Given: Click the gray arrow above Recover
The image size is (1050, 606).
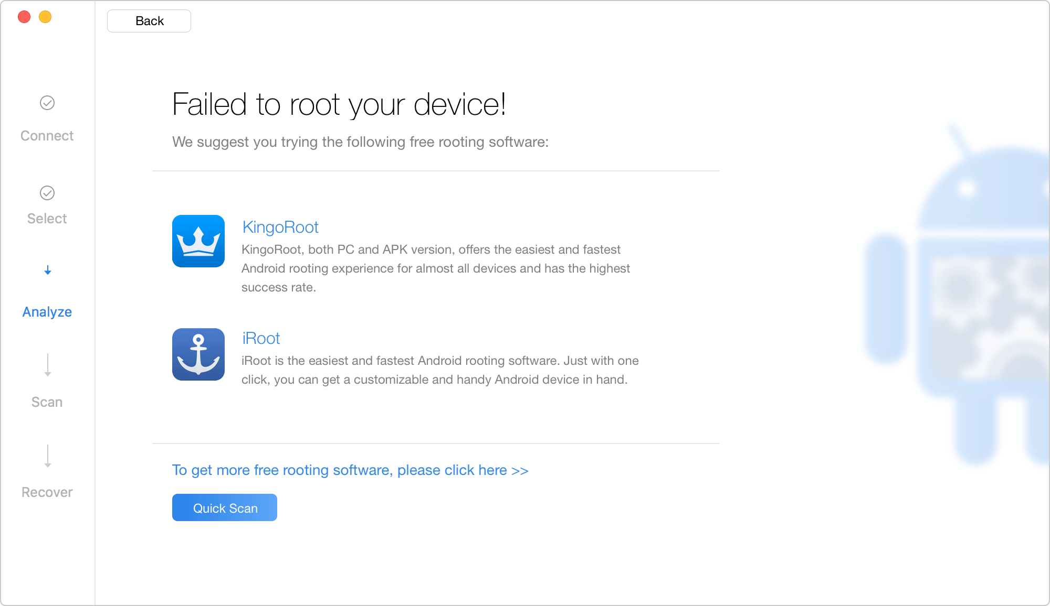Looking at the screenshot, I should [48, 456].
